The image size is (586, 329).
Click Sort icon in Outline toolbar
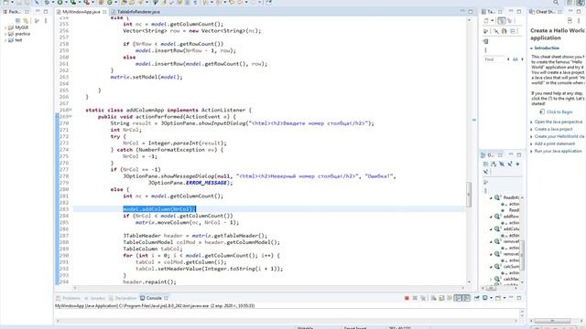point(494,164)
